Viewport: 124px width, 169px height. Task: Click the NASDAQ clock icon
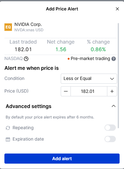(x=26, y=59)
